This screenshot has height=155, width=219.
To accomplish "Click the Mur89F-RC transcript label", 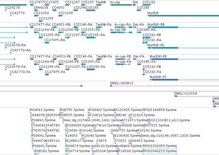I will [156, 45].
